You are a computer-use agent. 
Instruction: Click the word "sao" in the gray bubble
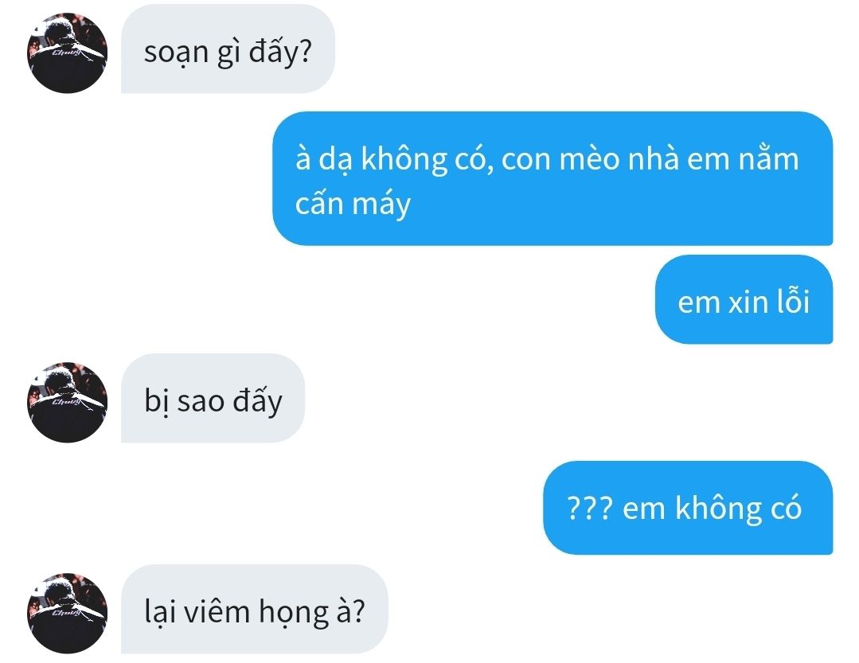coord(201,401)
